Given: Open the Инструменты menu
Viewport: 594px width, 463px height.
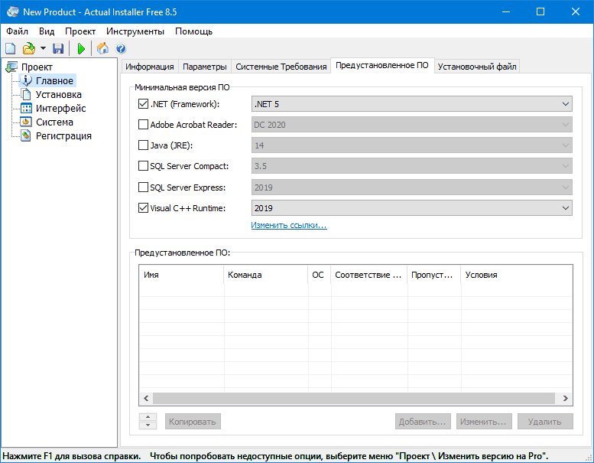Looking at the screenshot, I should click(x=135, y=31).
